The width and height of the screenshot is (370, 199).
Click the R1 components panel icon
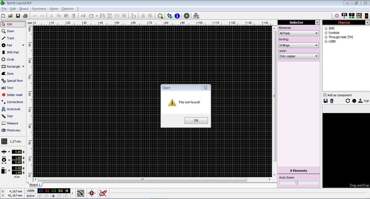[344, 16]
